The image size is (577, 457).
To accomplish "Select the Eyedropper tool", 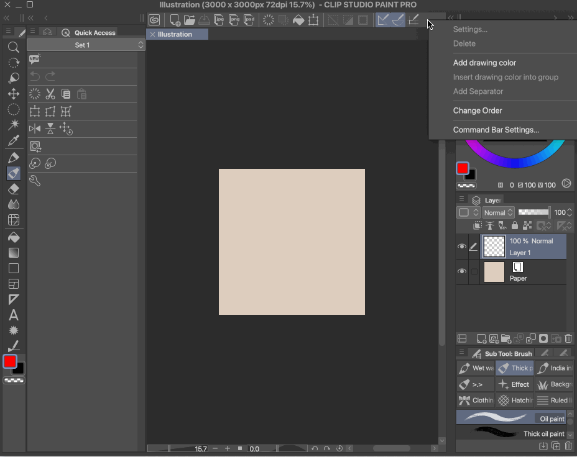I will [x=13, y=141].
